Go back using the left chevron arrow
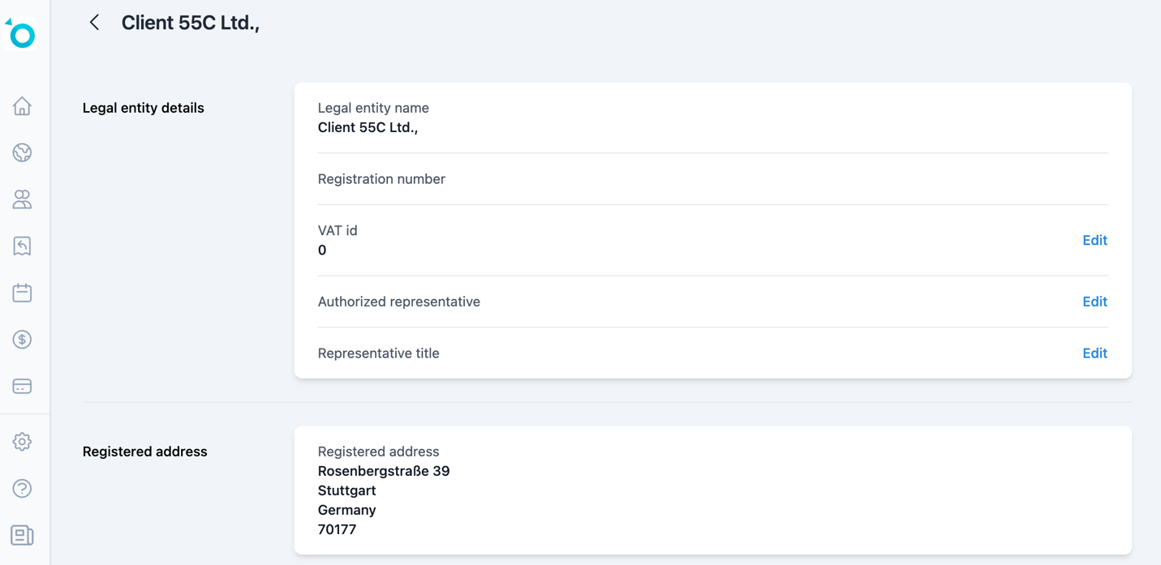The image size is (1161, 565). 94,23
